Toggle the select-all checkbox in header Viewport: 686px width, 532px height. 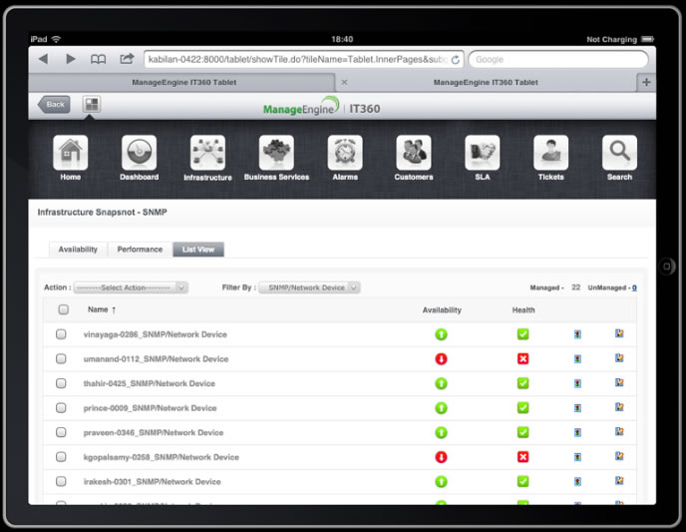pos(64,309)
